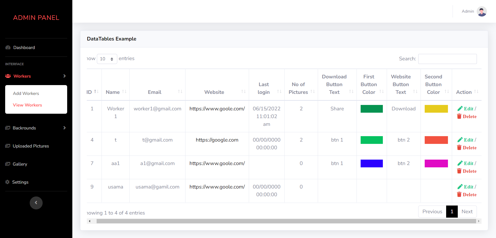Image resolution: width=496 pixels, height=238 pixels.
Task: Expand the Backrounds sidebar menu chevron
Action: tap(64, 128)
